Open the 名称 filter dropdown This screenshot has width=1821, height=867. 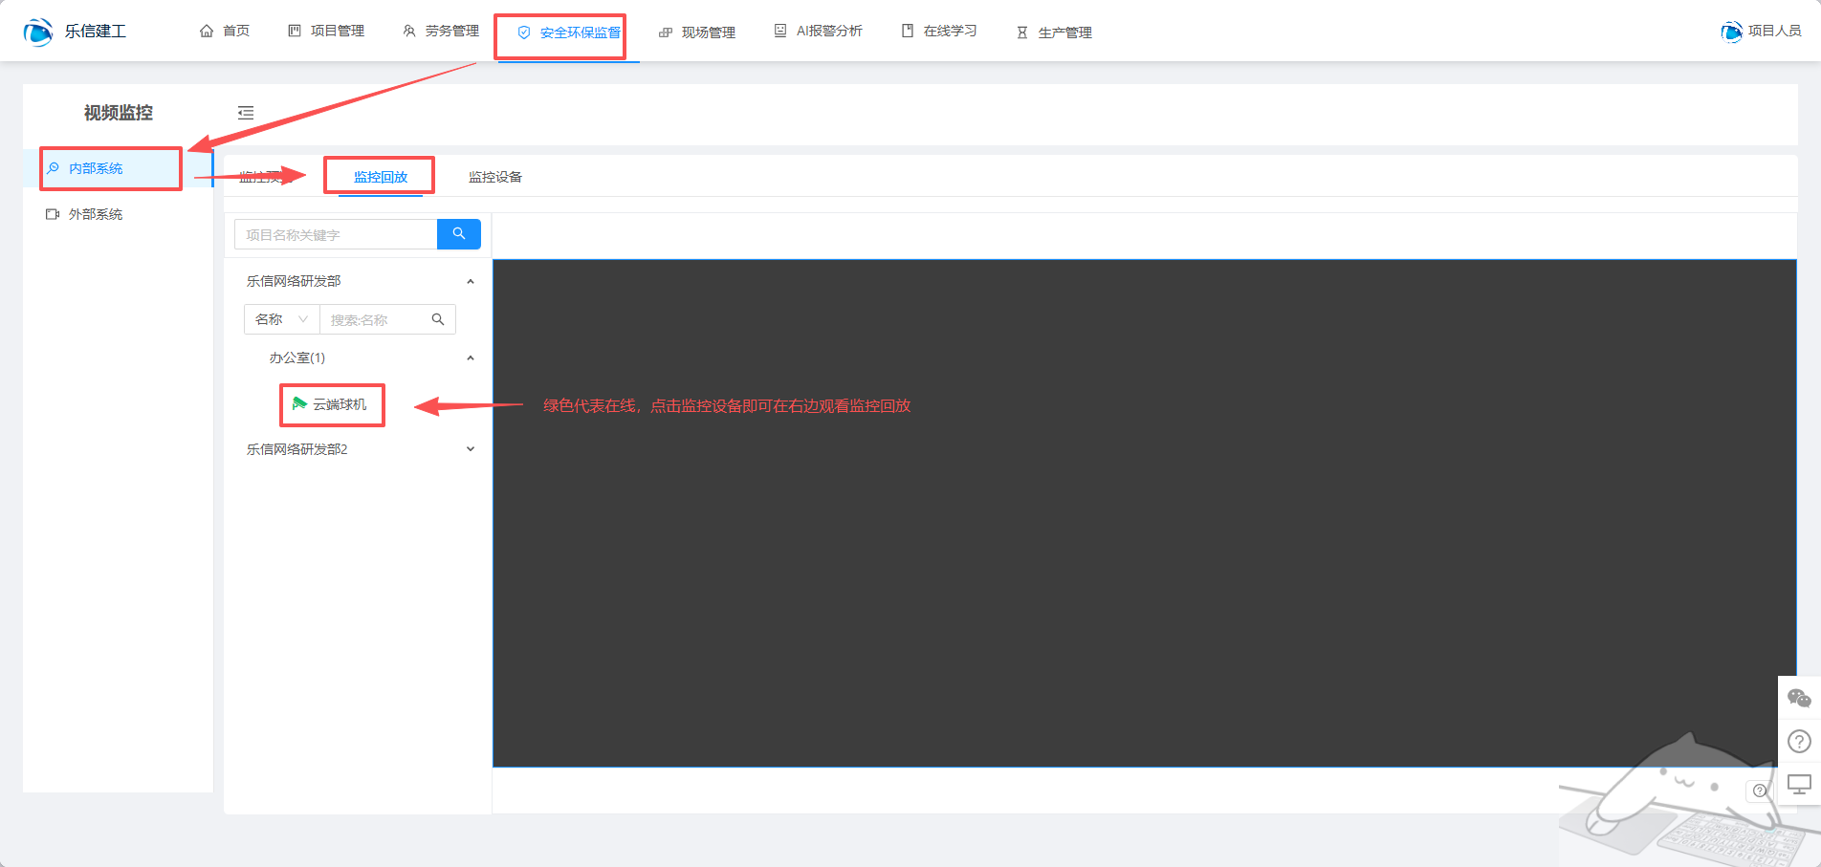[x=281, y=319]
